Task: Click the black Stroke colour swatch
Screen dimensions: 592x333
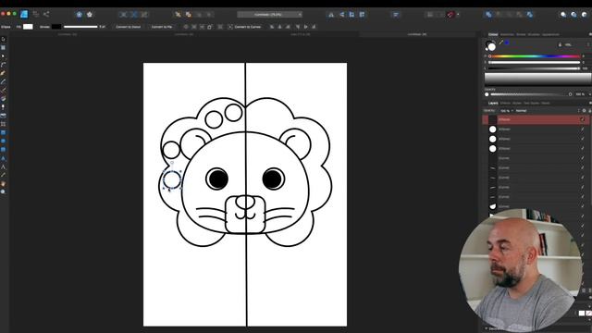Action: coord(56,27)
